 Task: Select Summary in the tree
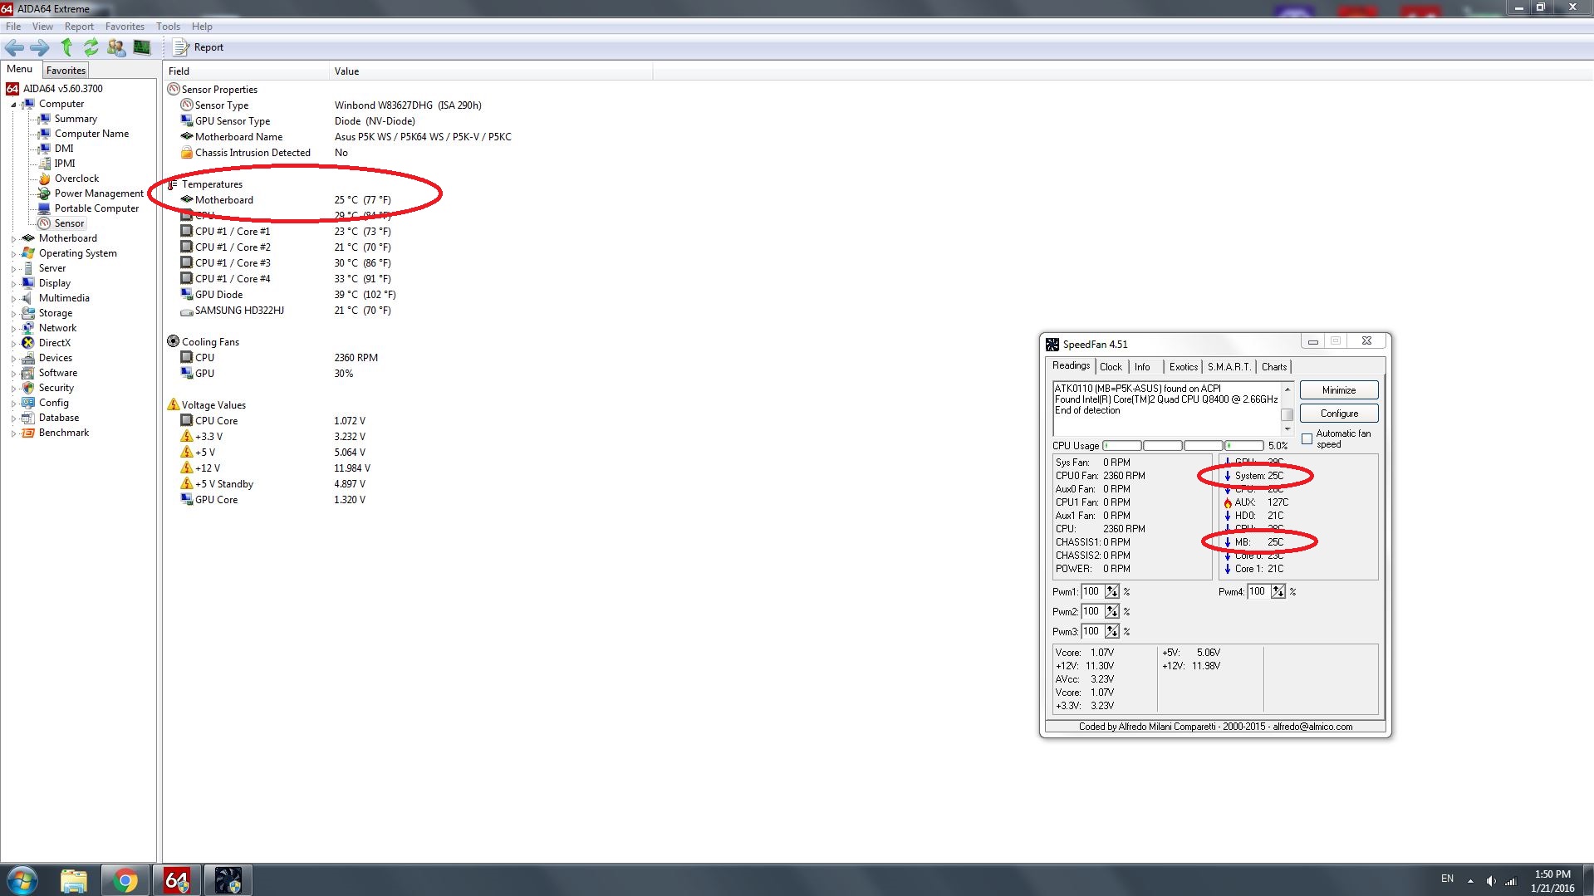point(76,119)
